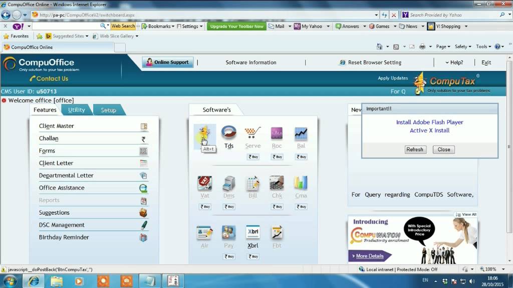The height and width of the screenshot is (288, 513).
Task: Click the Online Support button
Action: [x=167, y=62]
